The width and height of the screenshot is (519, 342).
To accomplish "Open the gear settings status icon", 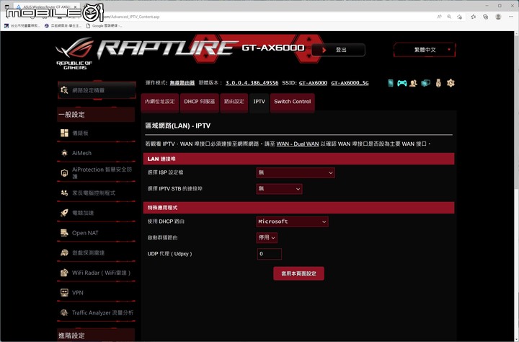I will click(x=451, y=83).
